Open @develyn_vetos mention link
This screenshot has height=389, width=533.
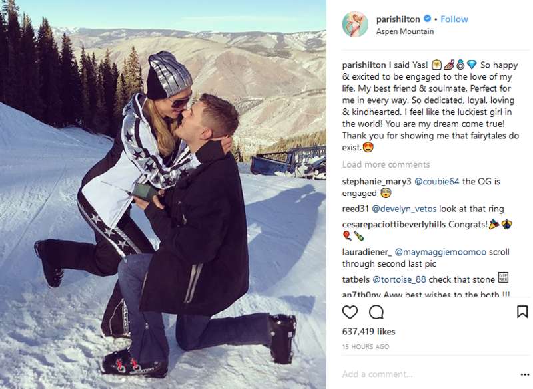404,209
